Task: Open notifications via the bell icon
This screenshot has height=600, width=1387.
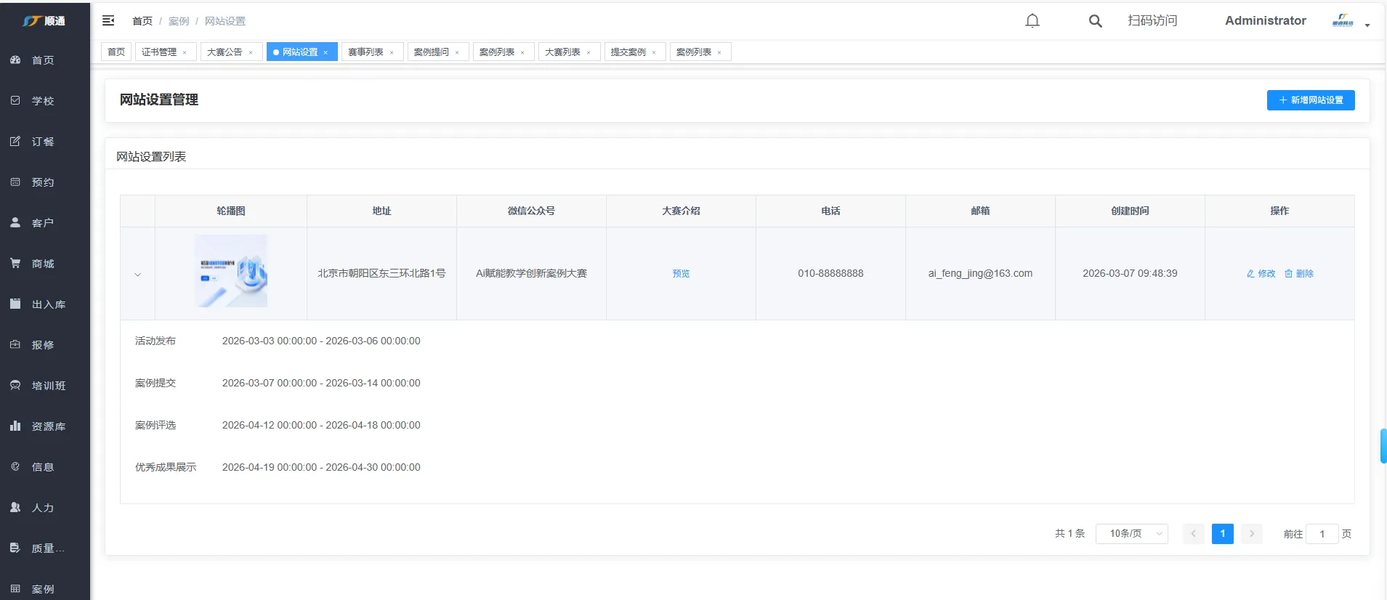Action: pos(1032,21)
